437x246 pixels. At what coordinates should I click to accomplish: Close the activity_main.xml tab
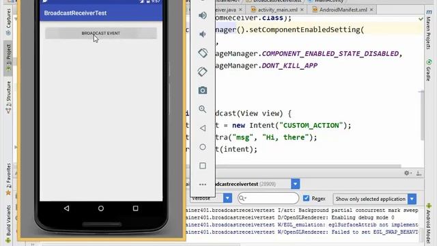coord(302,10)
